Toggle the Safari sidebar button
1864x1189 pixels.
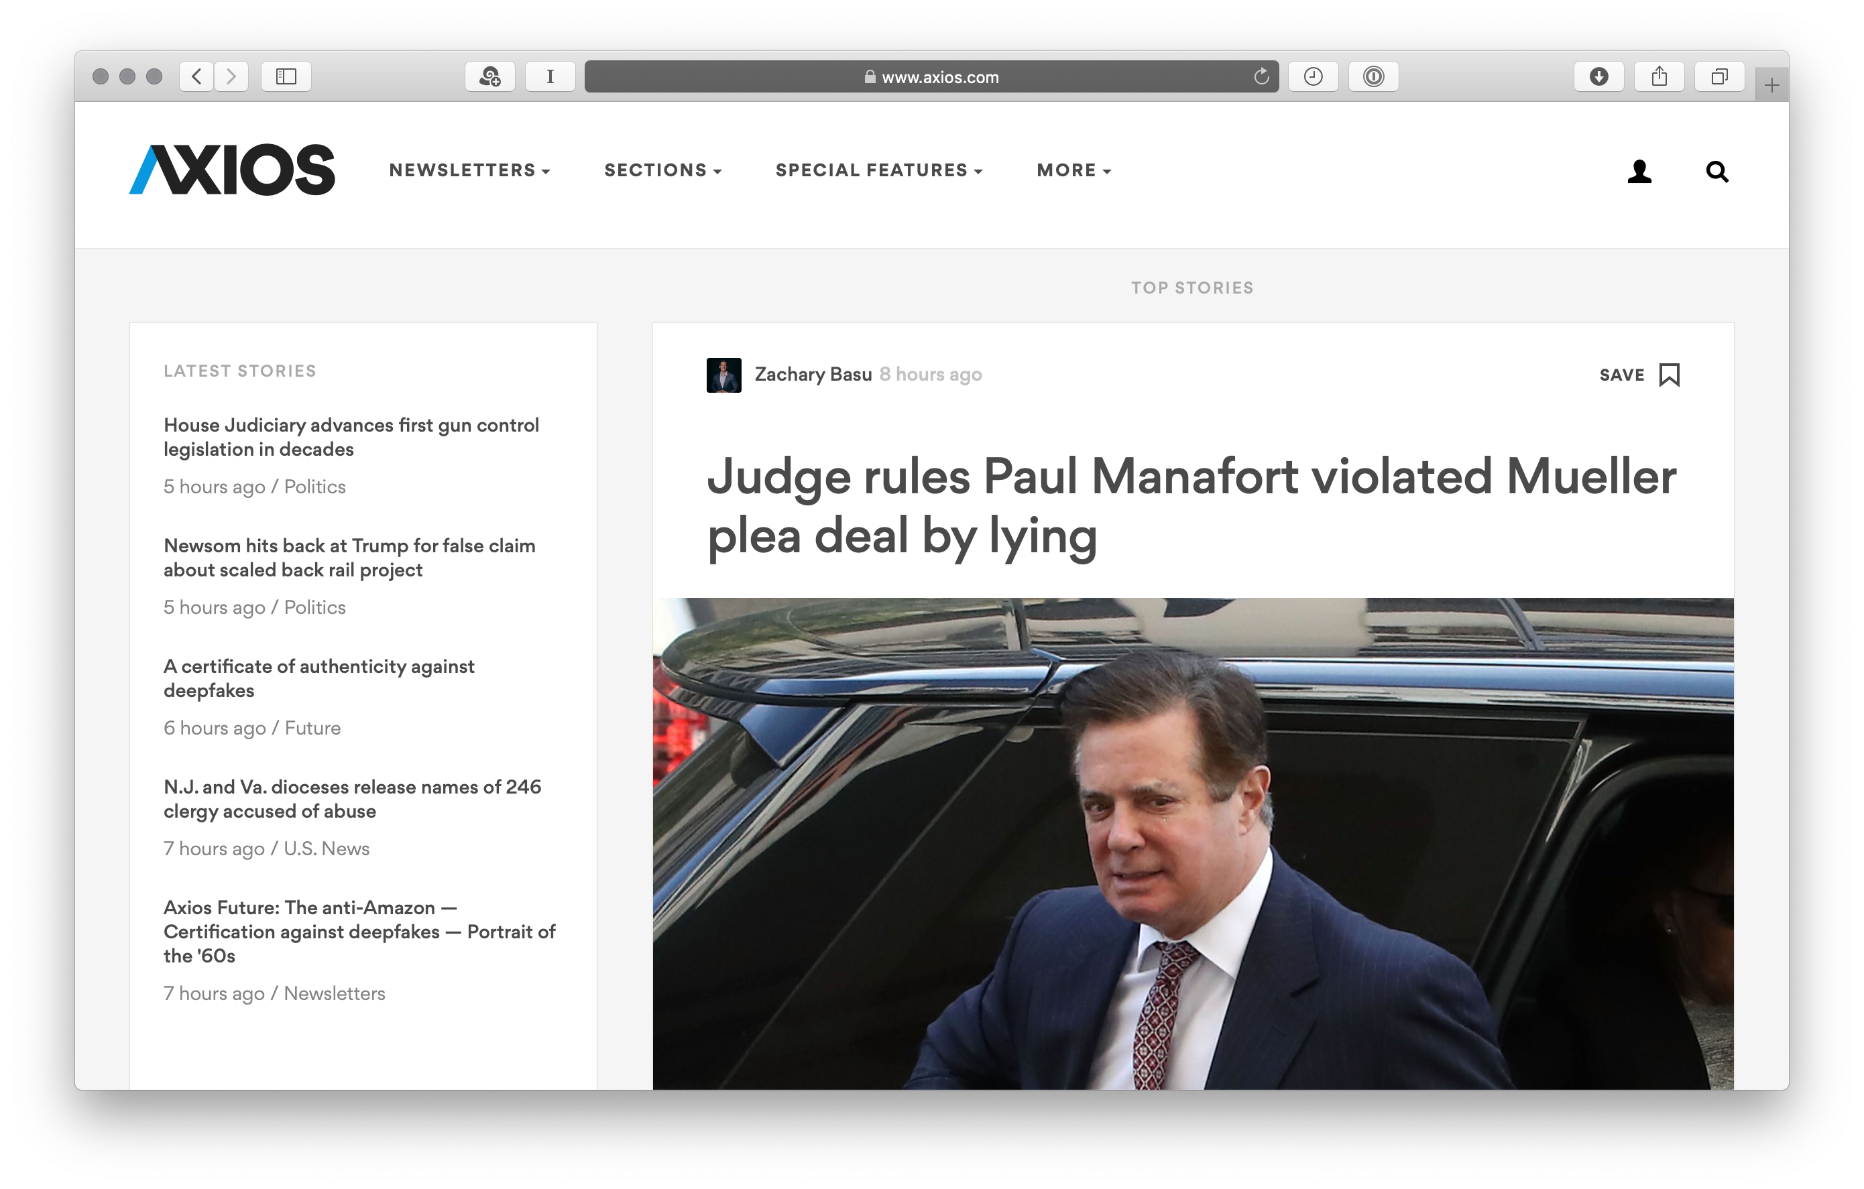pyautogui.click(x=286, y=76)
